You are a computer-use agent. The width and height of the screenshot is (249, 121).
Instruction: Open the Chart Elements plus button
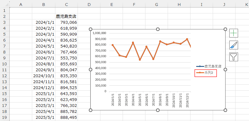pyautogui.click(x=234, y=33)
